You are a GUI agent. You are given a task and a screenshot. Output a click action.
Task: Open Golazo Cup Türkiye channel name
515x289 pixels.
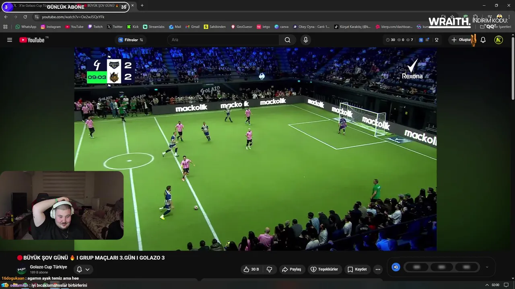(x=48, y=267)
